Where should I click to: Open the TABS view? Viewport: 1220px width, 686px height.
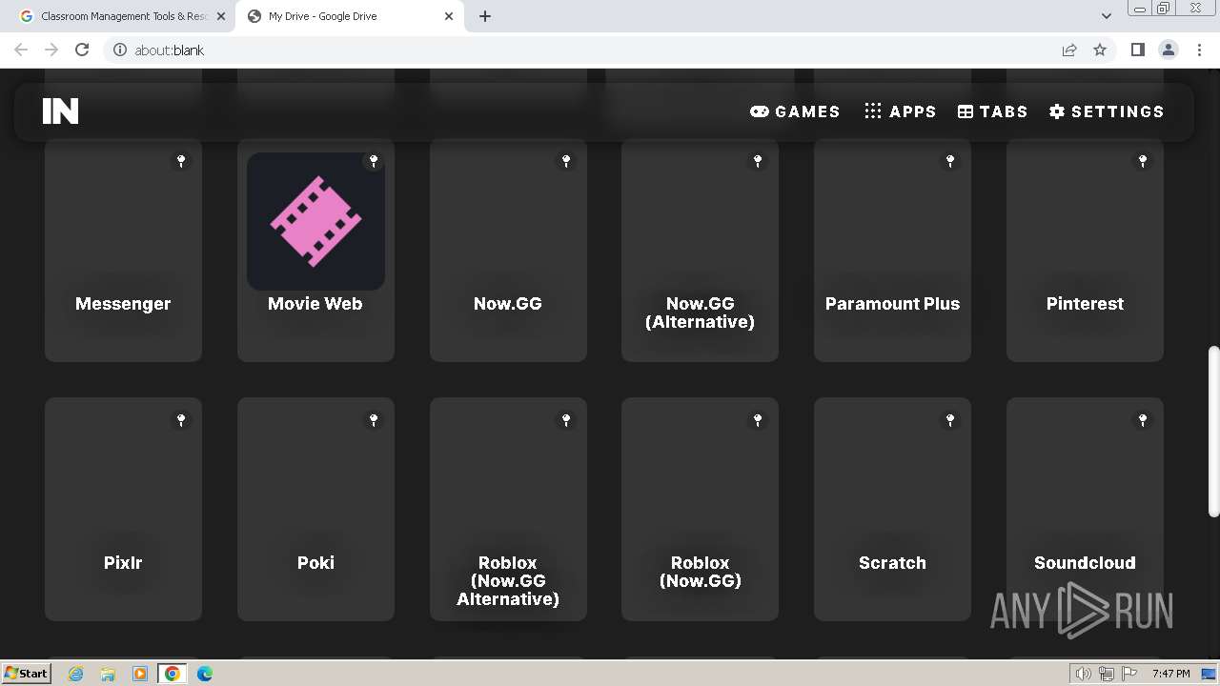point(992,111)
